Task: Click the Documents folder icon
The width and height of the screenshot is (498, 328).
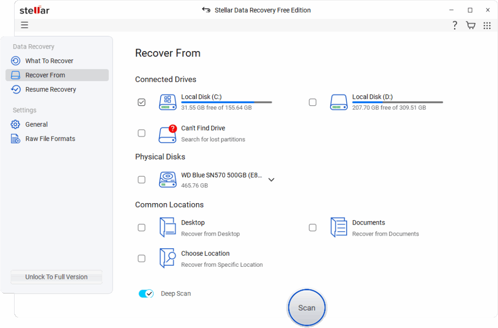Action: tap(338, 227)
